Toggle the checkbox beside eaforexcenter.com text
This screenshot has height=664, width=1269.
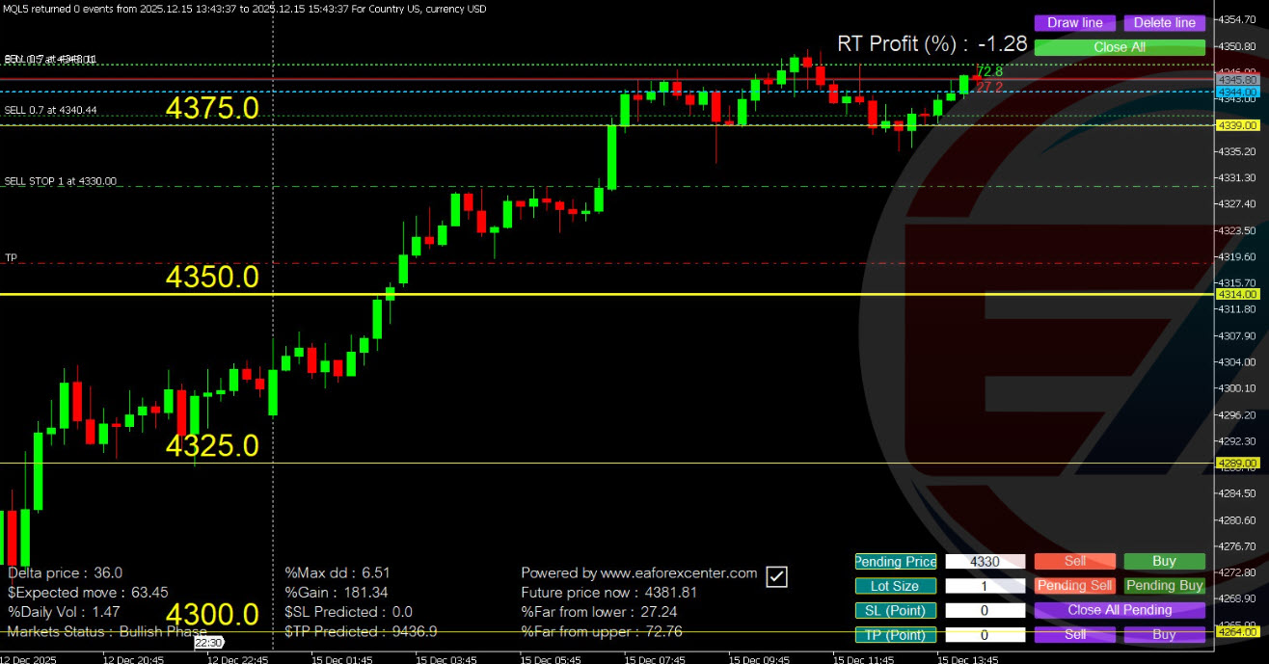[776, 576]
